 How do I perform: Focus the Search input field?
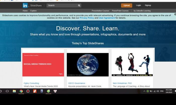(62, 5)
